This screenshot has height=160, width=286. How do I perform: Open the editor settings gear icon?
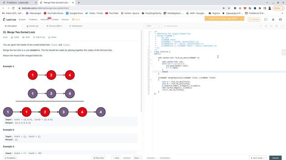(277, 26)
